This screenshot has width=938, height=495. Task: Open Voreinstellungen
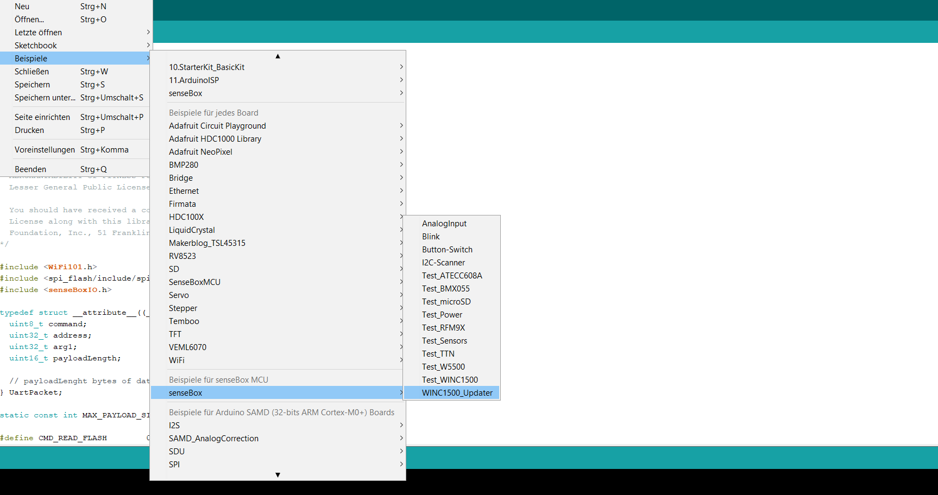[x=75, y=150]
